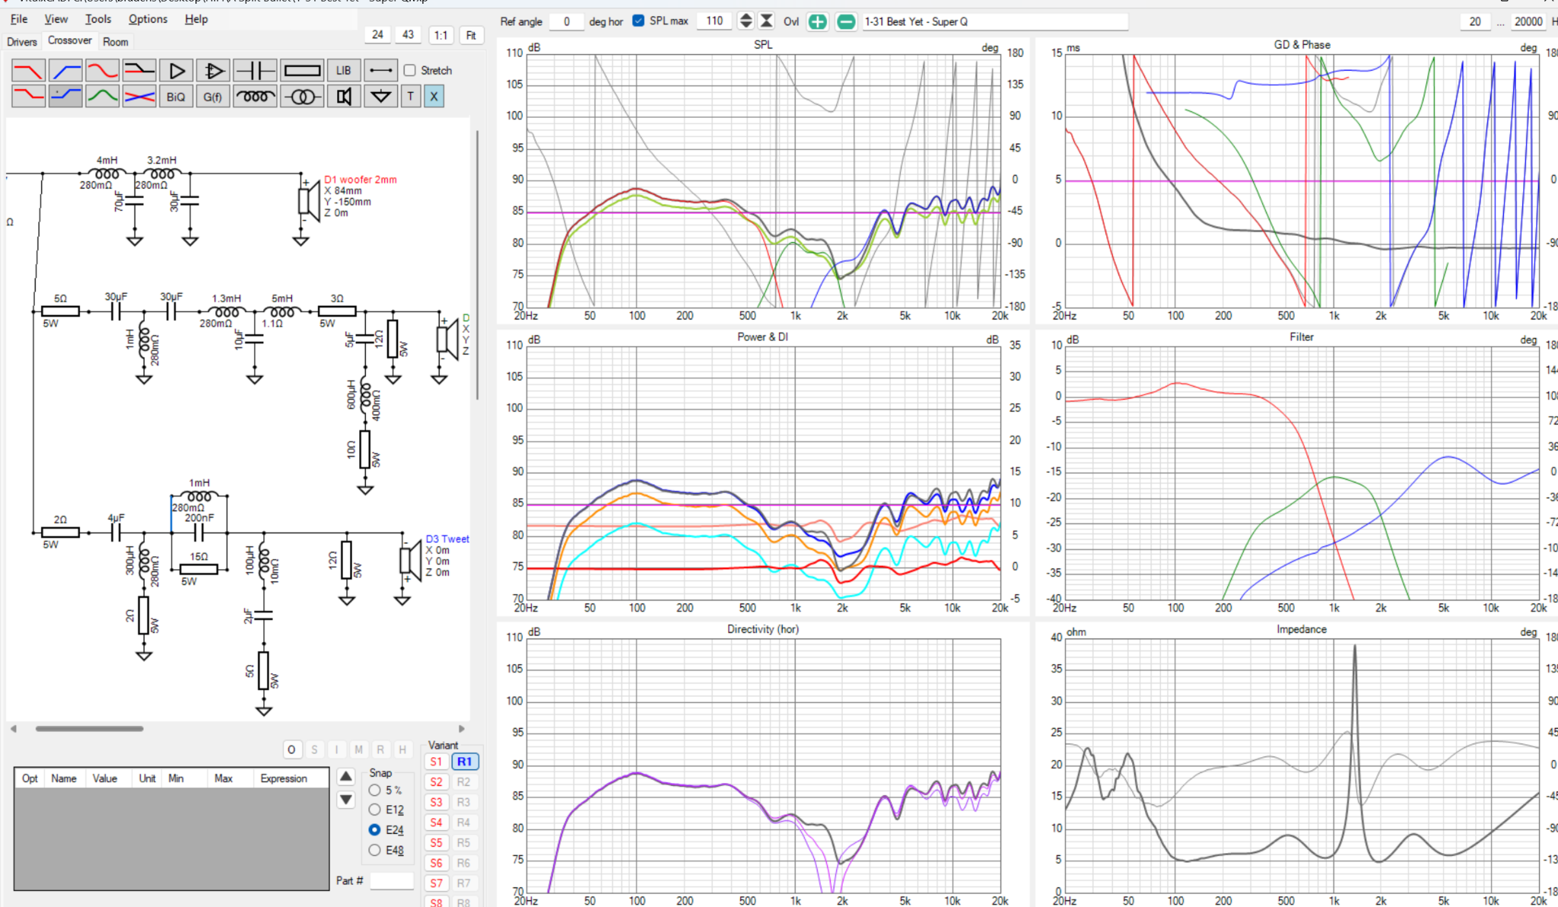
Task: Click the hourglass icon beside SPL max
Action: pos(767,21)
